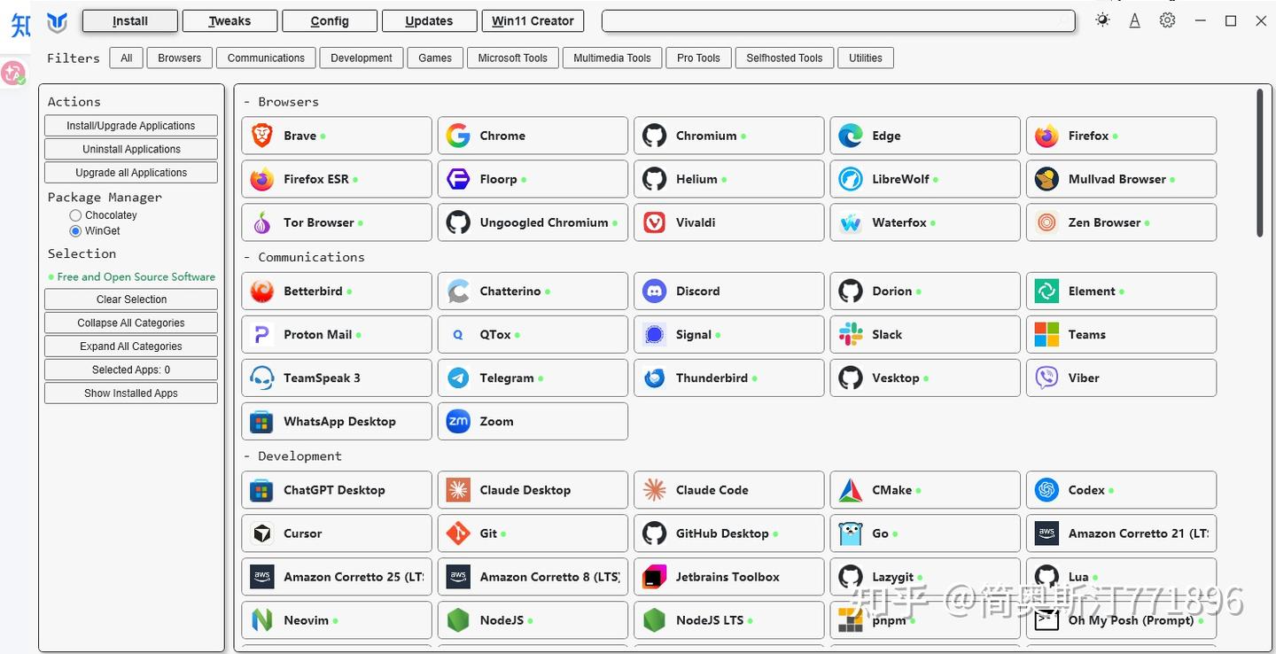Click Upgrade all Applications

click(x=131, y=173)
